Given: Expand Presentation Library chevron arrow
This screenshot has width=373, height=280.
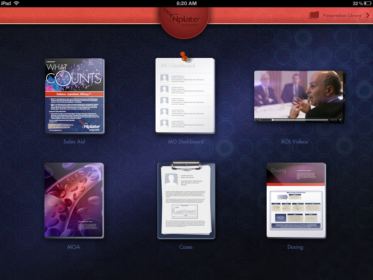Looking at the screenshot, I should point(368,15).
